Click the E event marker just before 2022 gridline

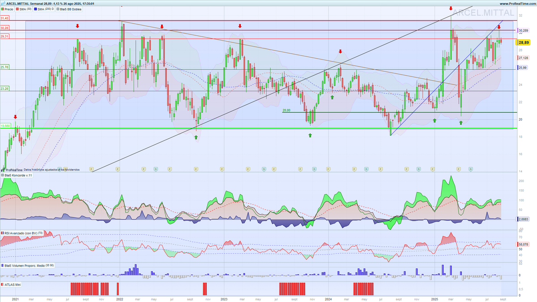click(x=118, y=169)
